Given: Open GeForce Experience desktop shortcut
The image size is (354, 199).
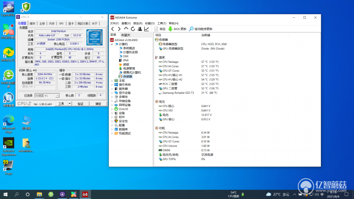Looking at the screenshot, I should [x=8, y=147].
